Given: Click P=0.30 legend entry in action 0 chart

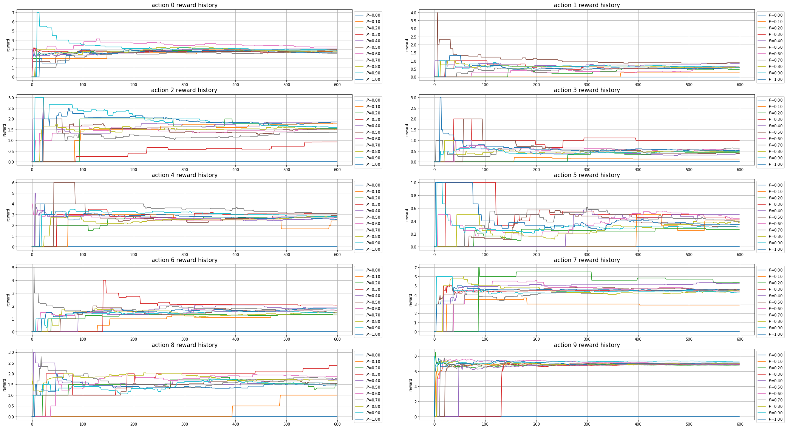Looking at the screenshot, I should tap(373, 34).
